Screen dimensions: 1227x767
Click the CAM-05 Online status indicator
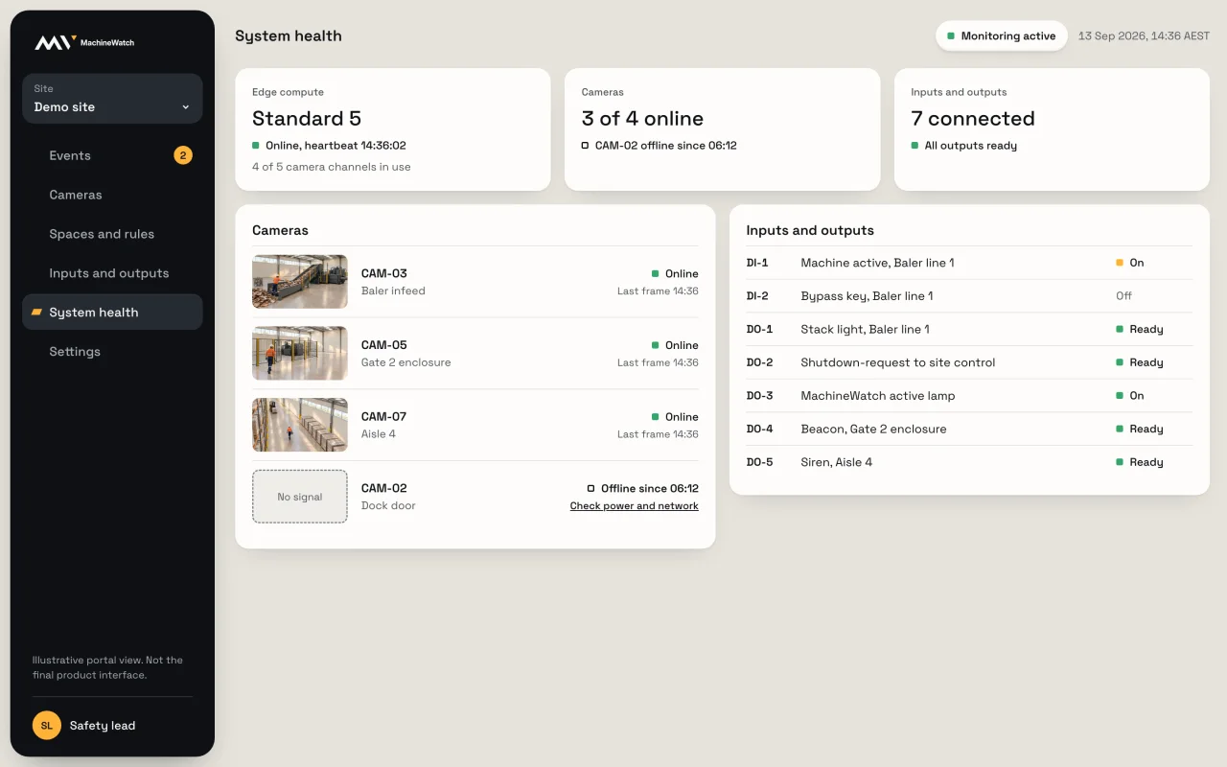click(x=675, y=345)
